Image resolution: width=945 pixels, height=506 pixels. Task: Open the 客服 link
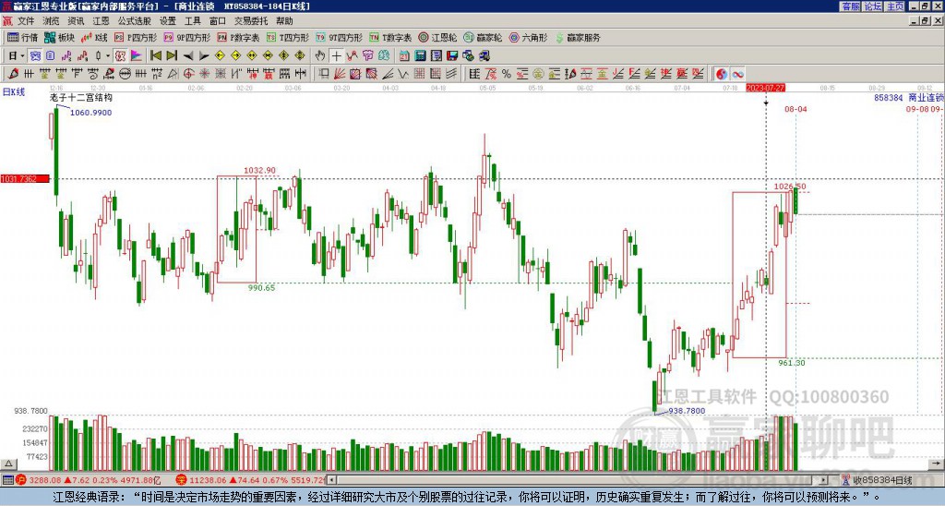tap(851, 6)
